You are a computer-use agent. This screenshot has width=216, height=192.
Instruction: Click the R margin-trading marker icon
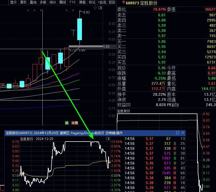pyautogui.click(x=124, y=2)
